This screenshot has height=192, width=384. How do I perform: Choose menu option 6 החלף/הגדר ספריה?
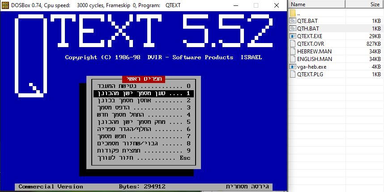tap(144, 129)
